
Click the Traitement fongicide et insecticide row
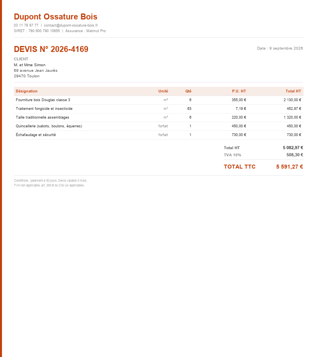[x=158, y=109]
